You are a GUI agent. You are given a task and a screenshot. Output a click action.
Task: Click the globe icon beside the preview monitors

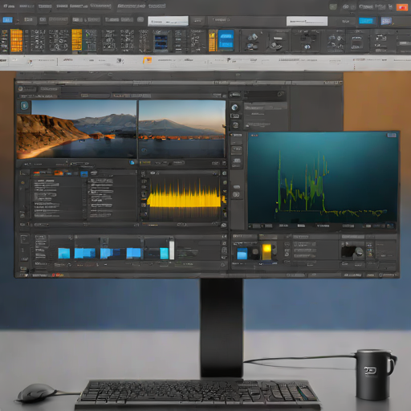(234, 108)
